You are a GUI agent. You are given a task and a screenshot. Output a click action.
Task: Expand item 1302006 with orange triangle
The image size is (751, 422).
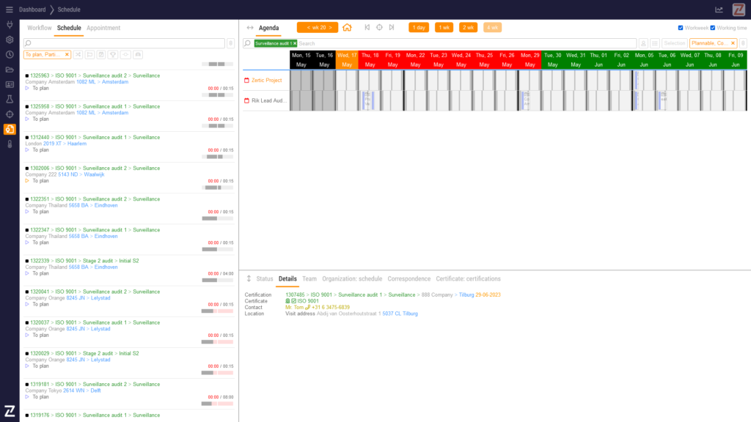pyautogui.click(x=27, y=181)
